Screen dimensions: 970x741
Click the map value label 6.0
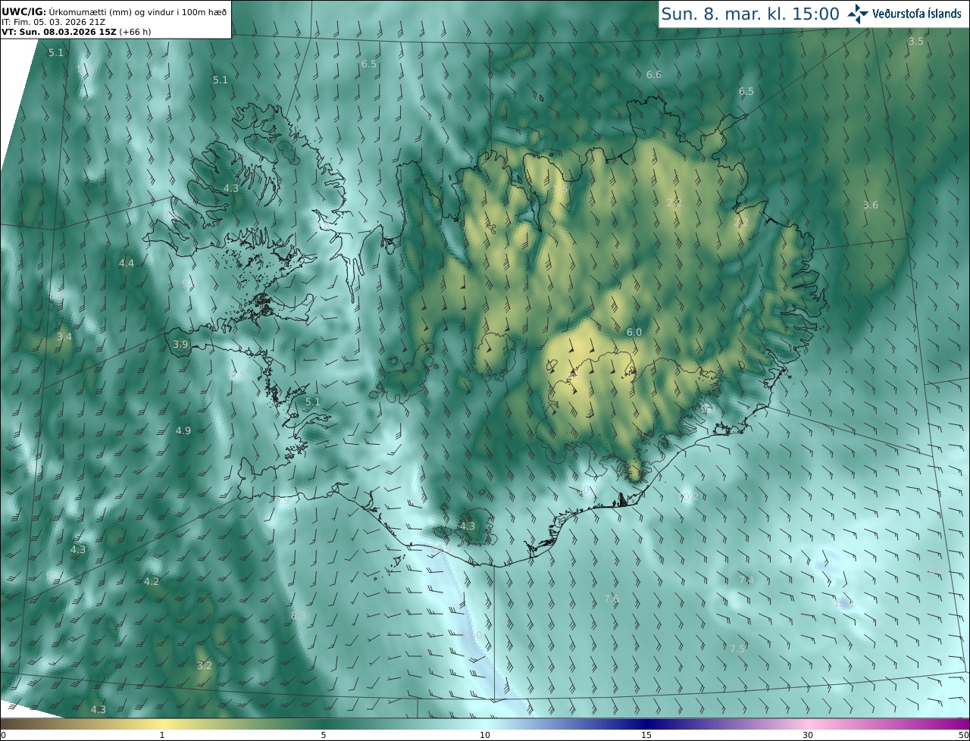click(634, 332)
